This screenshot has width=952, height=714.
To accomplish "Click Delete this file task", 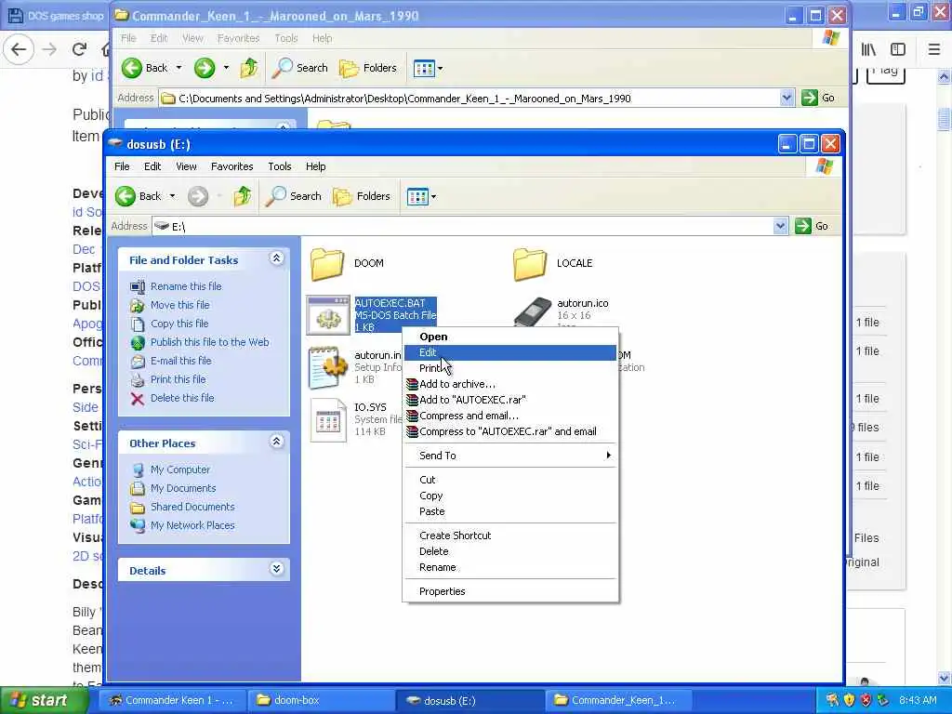I will click(182, 398).
